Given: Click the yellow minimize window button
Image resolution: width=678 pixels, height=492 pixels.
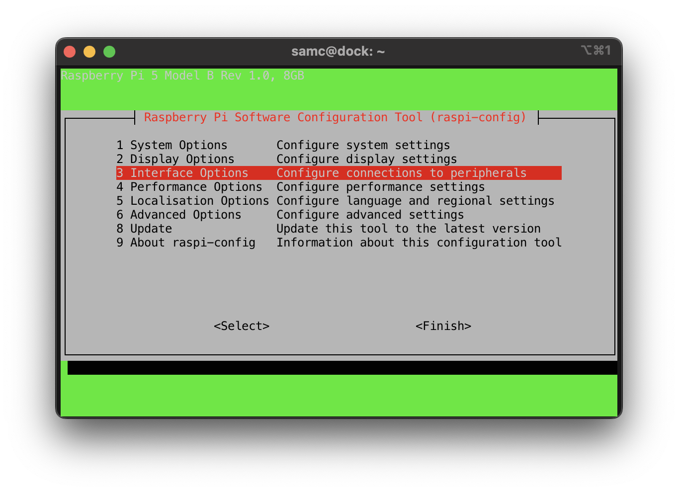Looking at the screenshot, I should coord(89,52).
